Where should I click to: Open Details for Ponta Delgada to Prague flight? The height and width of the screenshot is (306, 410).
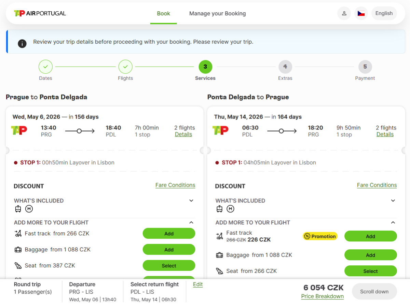pos(385,135)
